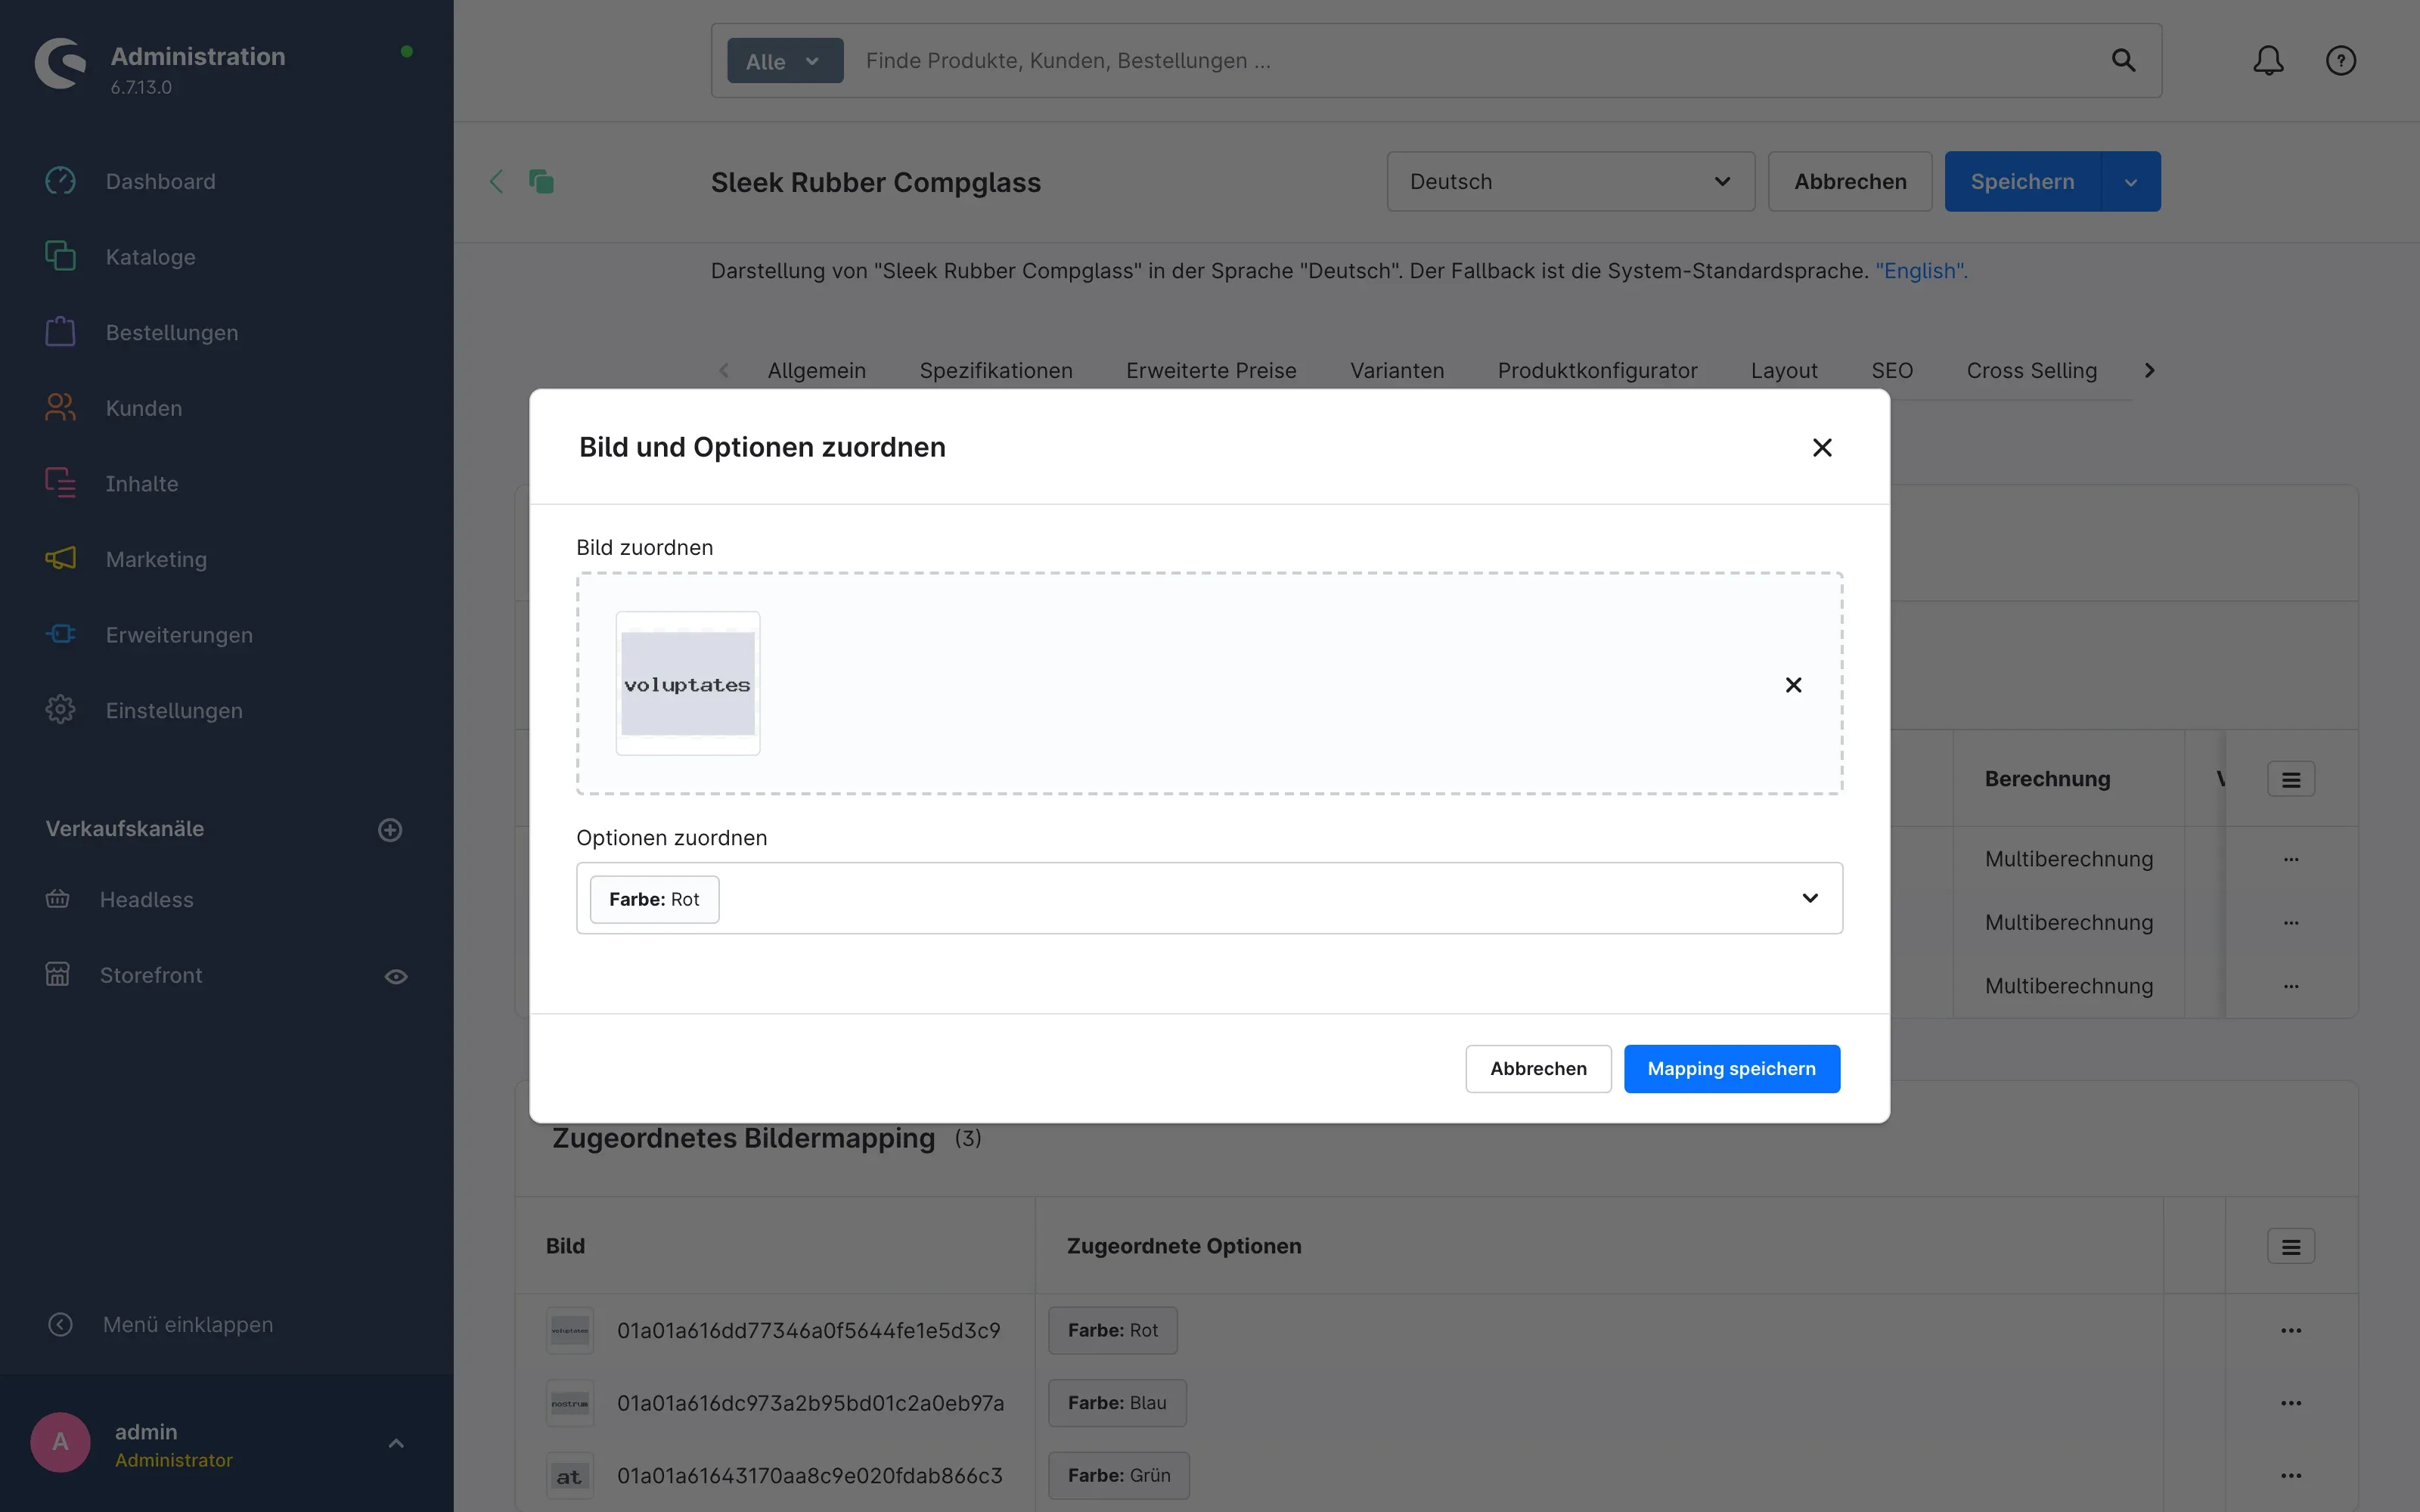Click the Zugeordnete Optionen column header
The image size is (2420, 1512).
click(1184, 1246)
